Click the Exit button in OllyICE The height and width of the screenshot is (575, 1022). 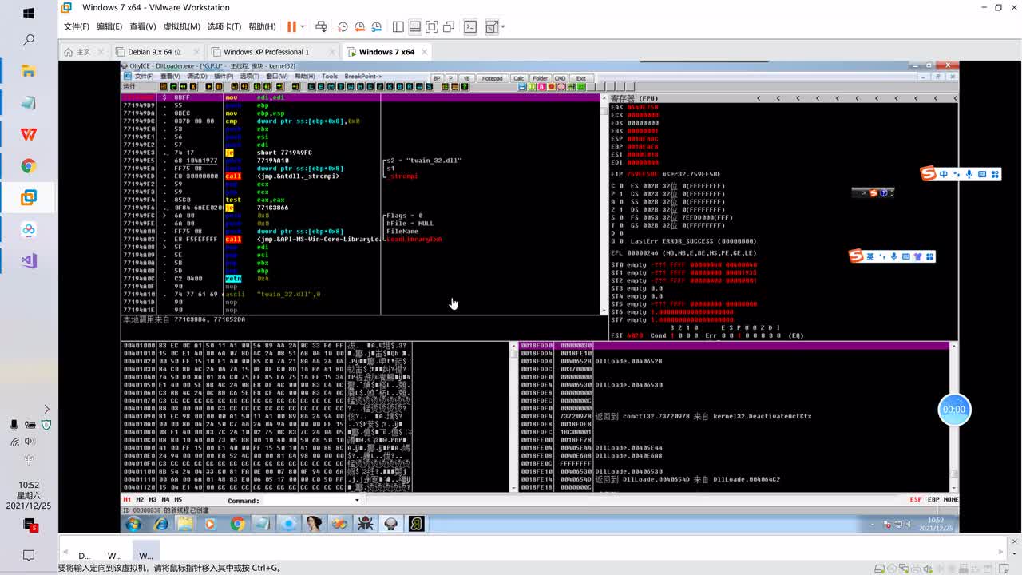click(581, 78)
